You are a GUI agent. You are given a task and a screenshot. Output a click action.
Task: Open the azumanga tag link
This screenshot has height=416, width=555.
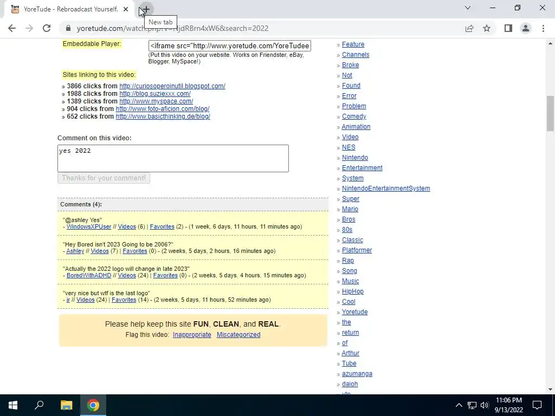tap(357, 374)
